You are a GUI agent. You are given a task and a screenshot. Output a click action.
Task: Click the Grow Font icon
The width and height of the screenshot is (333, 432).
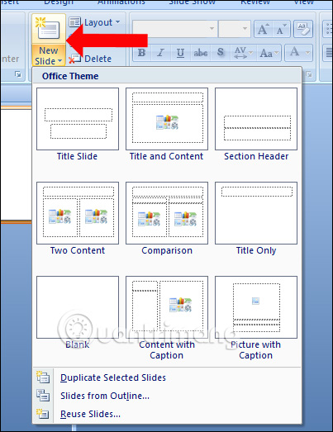coord(263,29)
